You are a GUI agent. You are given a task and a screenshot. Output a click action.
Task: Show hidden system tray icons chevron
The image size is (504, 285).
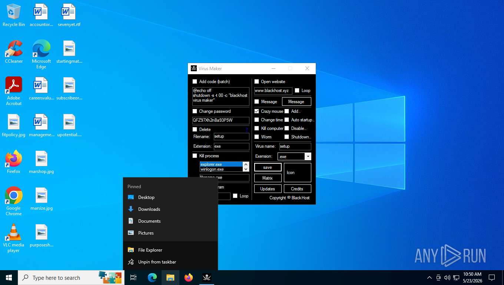[430, 278]
